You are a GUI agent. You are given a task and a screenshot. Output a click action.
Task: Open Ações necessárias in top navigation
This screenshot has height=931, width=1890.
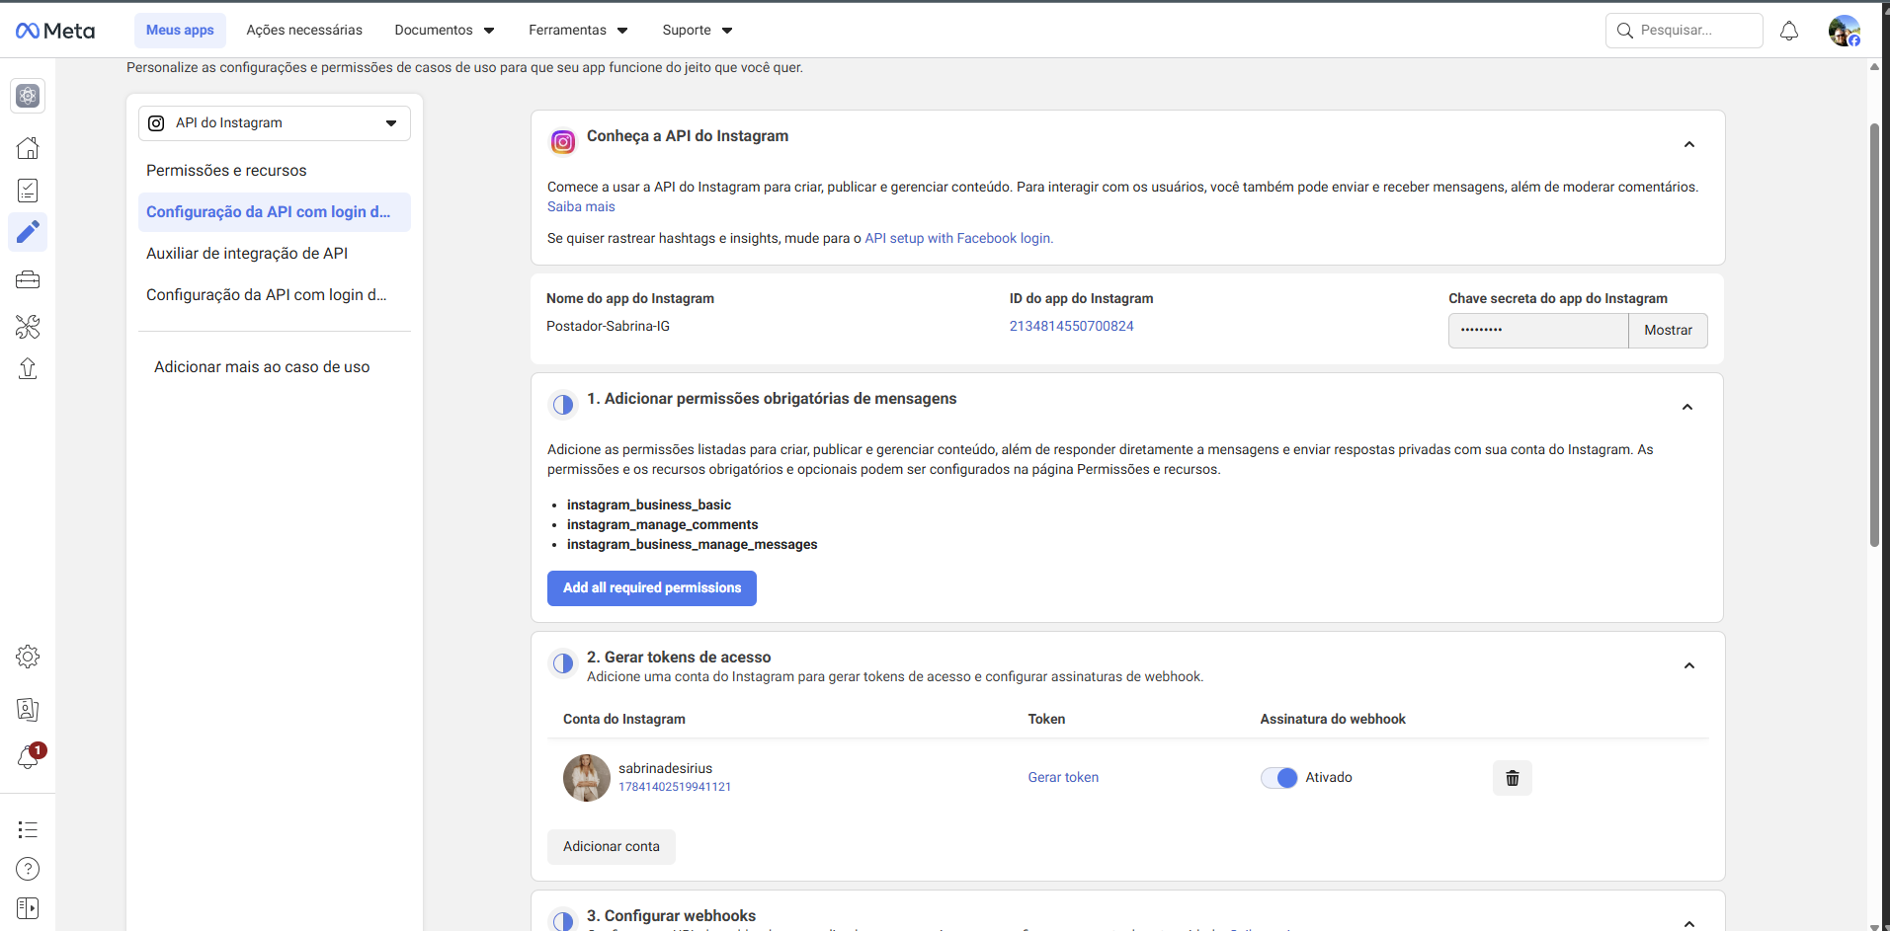[304, 31]
